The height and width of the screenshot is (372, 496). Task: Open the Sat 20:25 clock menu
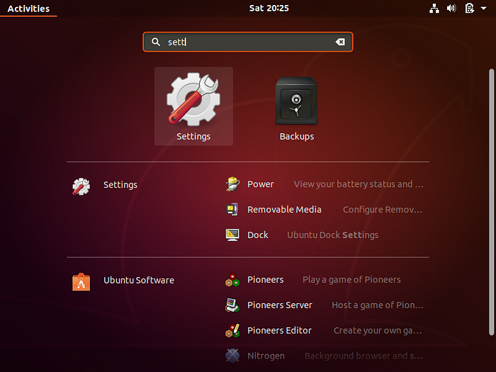[x=269, y=9]
